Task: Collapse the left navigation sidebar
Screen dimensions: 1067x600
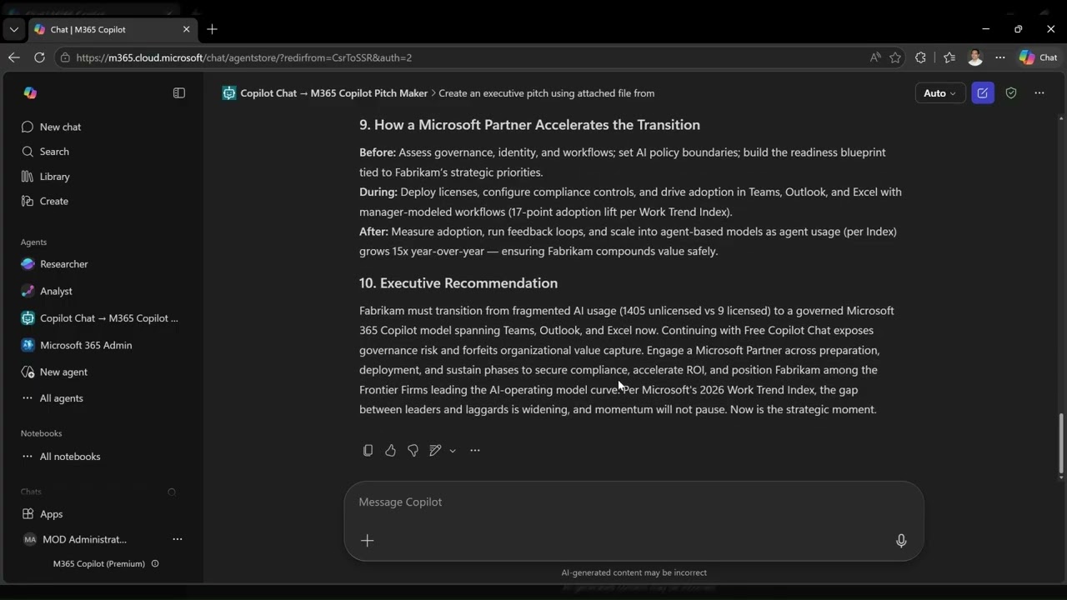Action: click(179, 93)
